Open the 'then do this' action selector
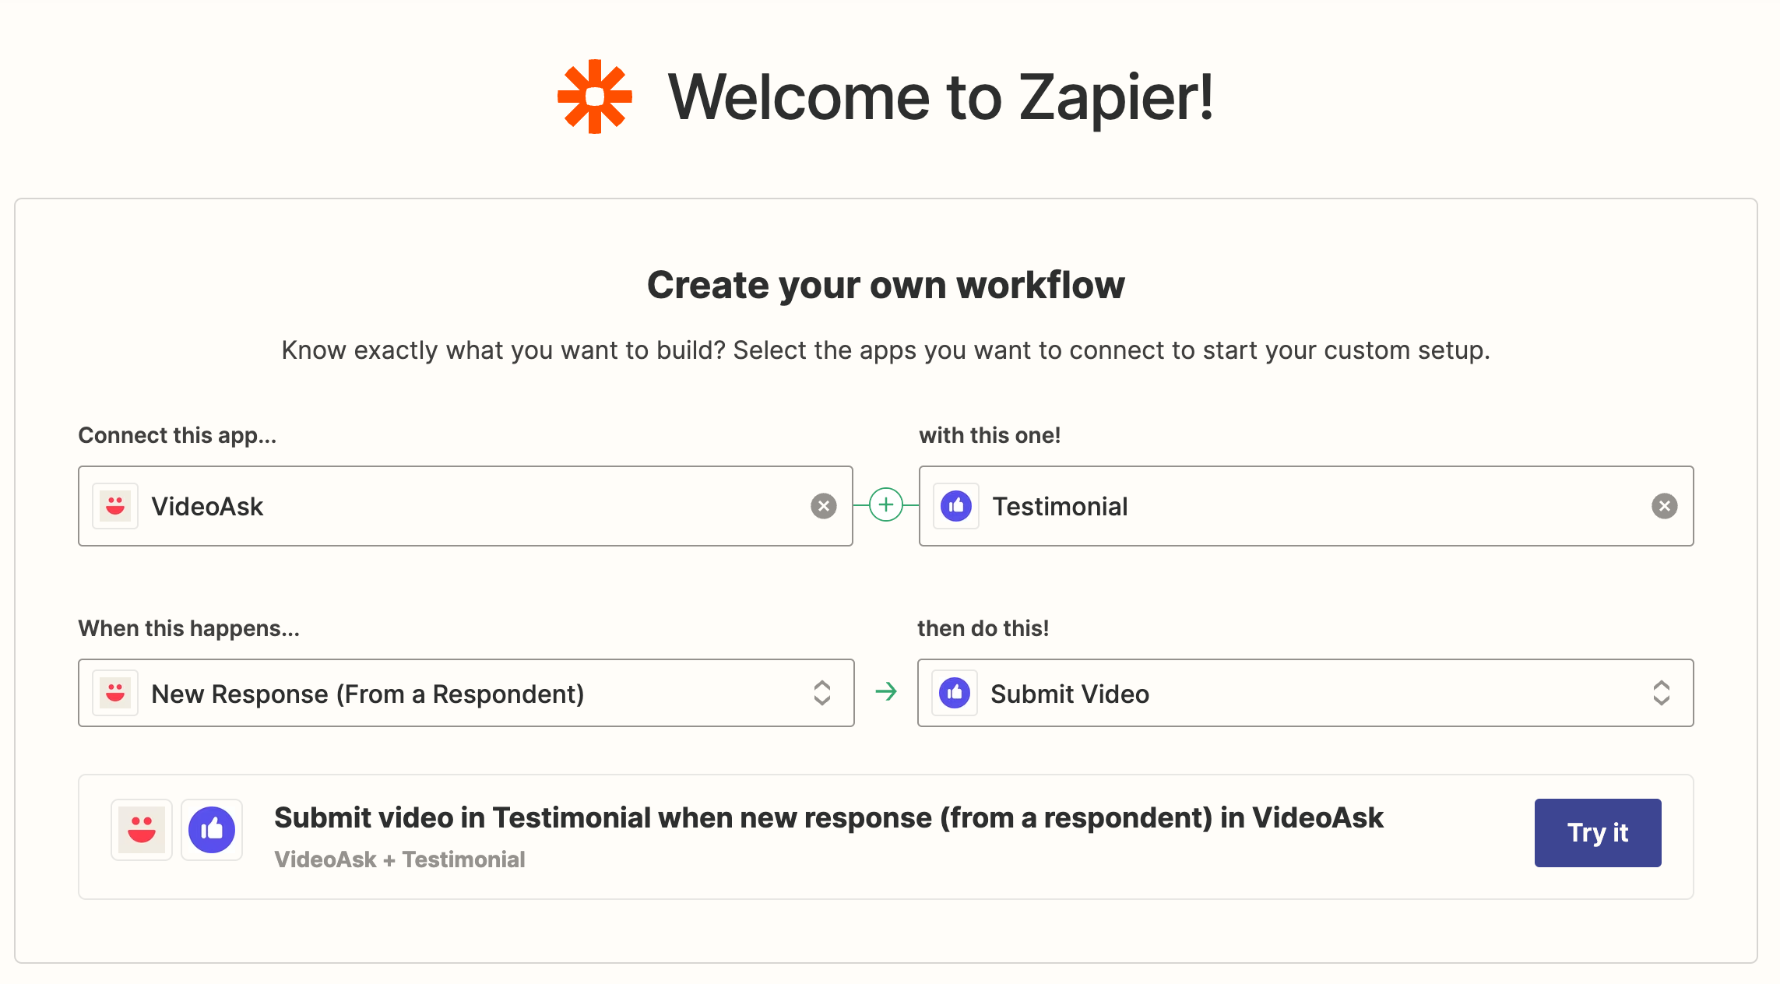This screenshot has height=984, width=1780. 1305,693
